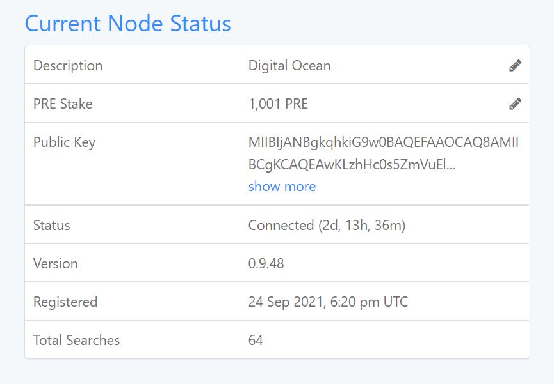The width and height of the screenshot is (554, 384).
Task: Click the total searches count 64
Action: click(256, 341)
